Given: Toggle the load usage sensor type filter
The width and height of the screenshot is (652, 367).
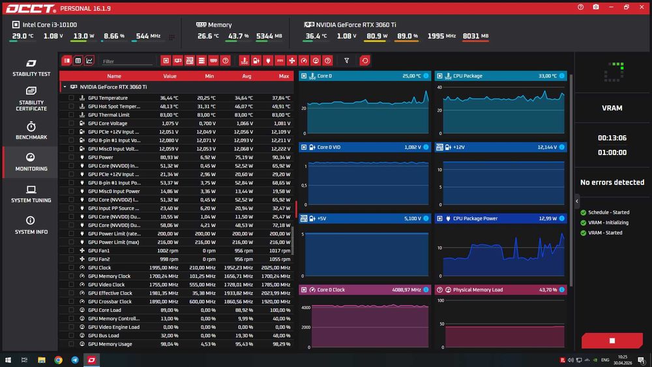Looking at the screenshot, I should click(316, 61).
